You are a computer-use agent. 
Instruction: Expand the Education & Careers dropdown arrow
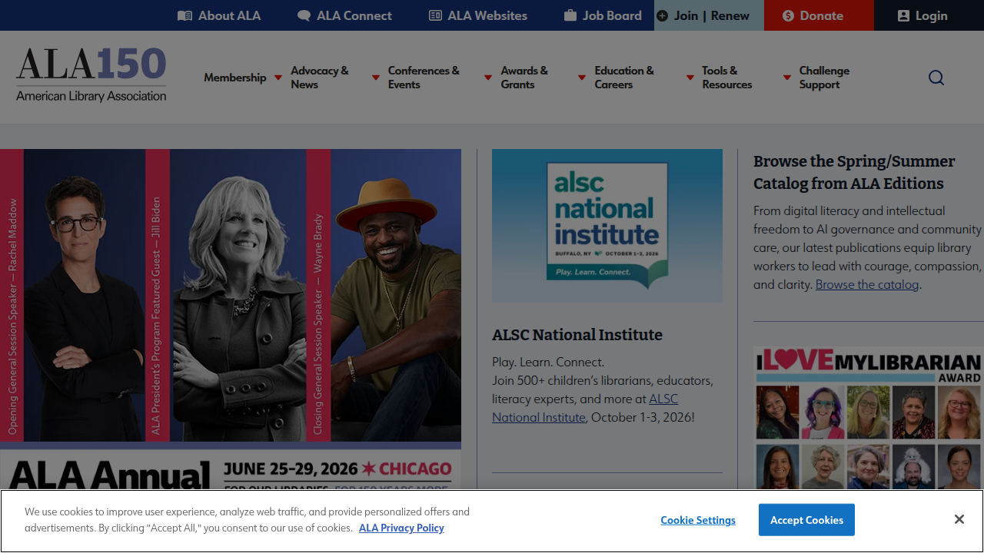pyautogui.click(x=690, y=78)
